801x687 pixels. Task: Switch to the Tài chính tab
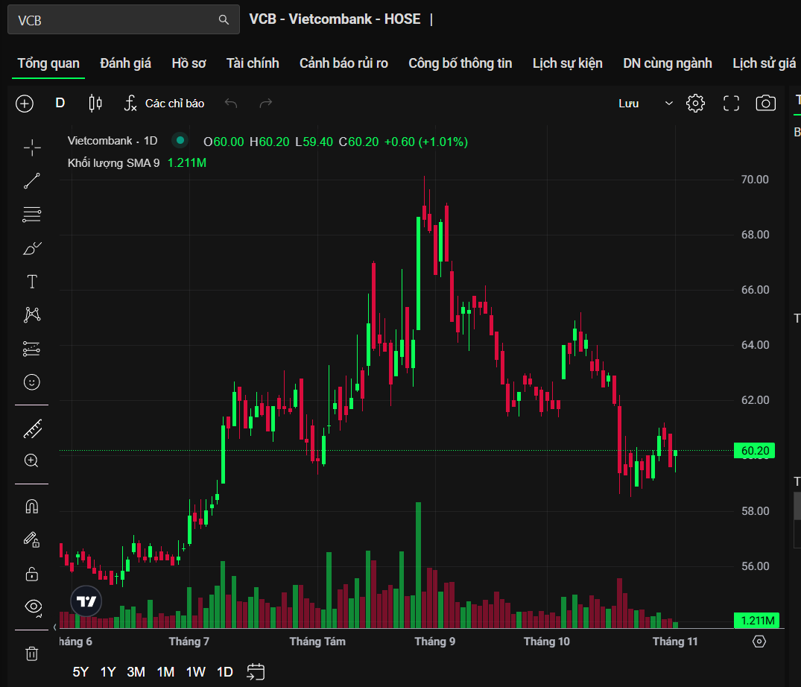253,63
